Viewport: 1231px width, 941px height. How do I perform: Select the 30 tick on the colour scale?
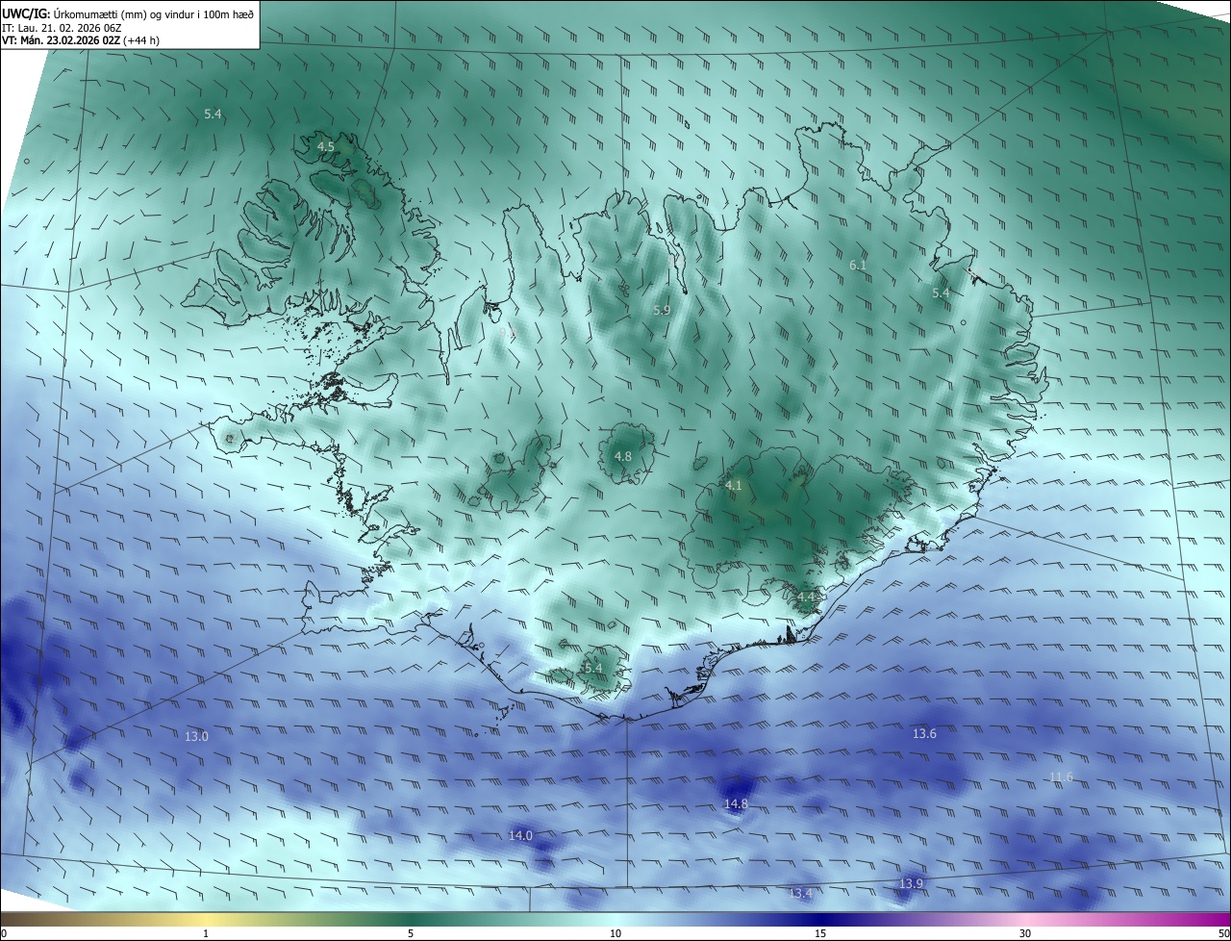tap(1025, 933)
